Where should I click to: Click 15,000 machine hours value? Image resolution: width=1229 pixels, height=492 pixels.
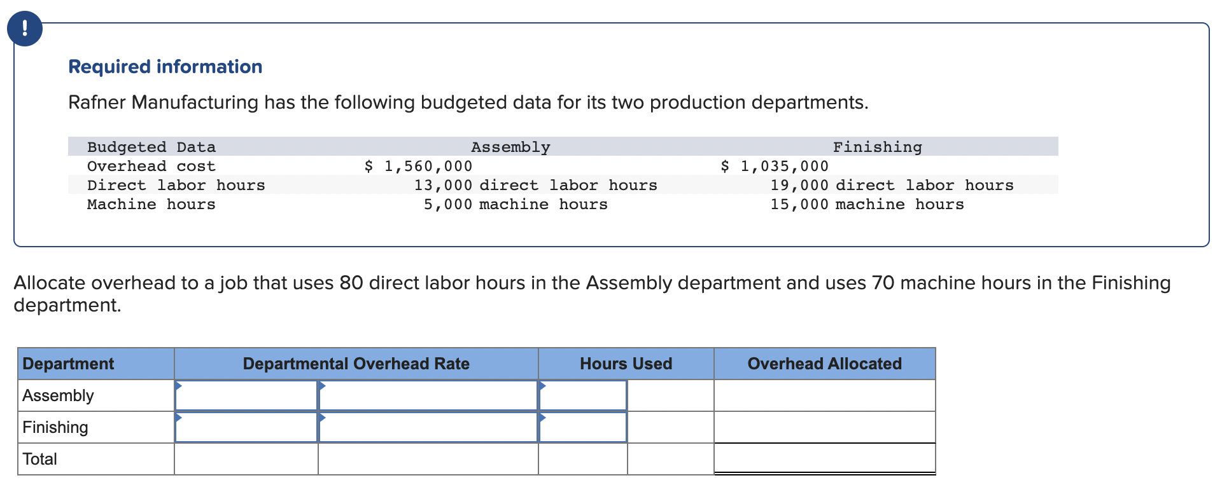tap(867, 204)
